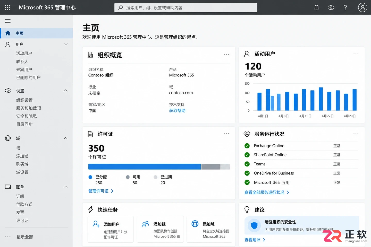Click the shield icon in 建议 card
The height and width of the screenshot is (247, 371).
coord(254,225)
